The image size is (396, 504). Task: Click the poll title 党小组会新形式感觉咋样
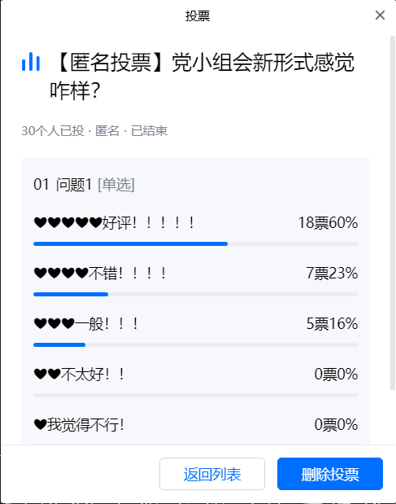202,76
